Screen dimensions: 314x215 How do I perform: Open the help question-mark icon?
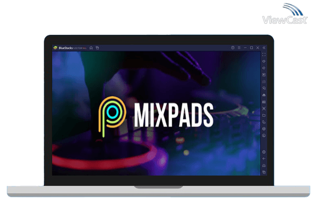(233, 48)
